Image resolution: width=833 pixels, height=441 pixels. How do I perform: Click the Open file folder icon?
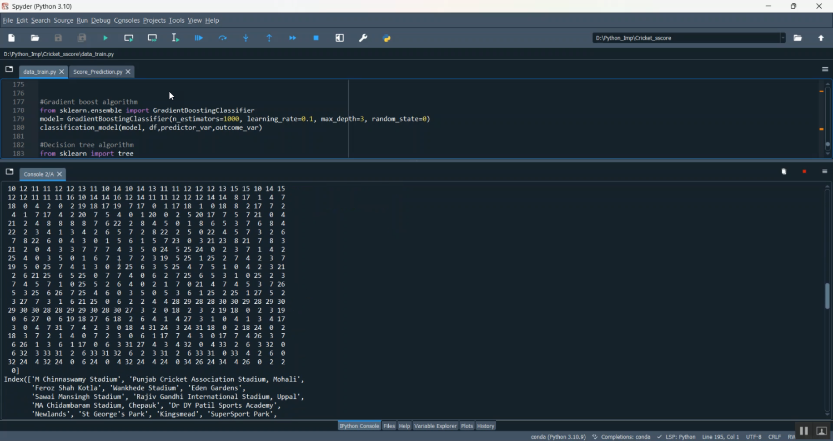(x=35, y=38)
